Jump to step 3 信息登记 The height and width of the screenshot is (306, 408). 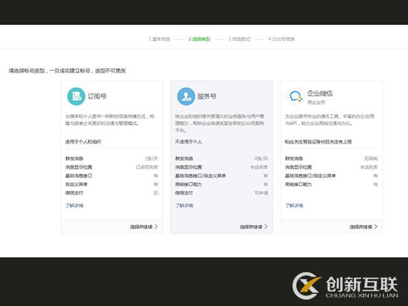(239, 39)
